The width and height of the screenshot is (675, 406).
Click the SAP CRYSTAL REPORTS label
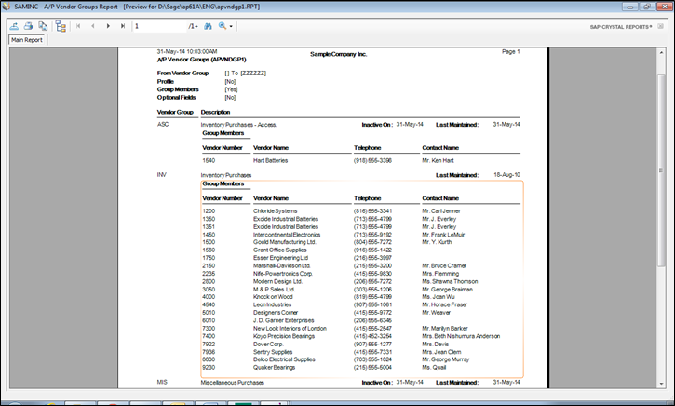[621, 27]
